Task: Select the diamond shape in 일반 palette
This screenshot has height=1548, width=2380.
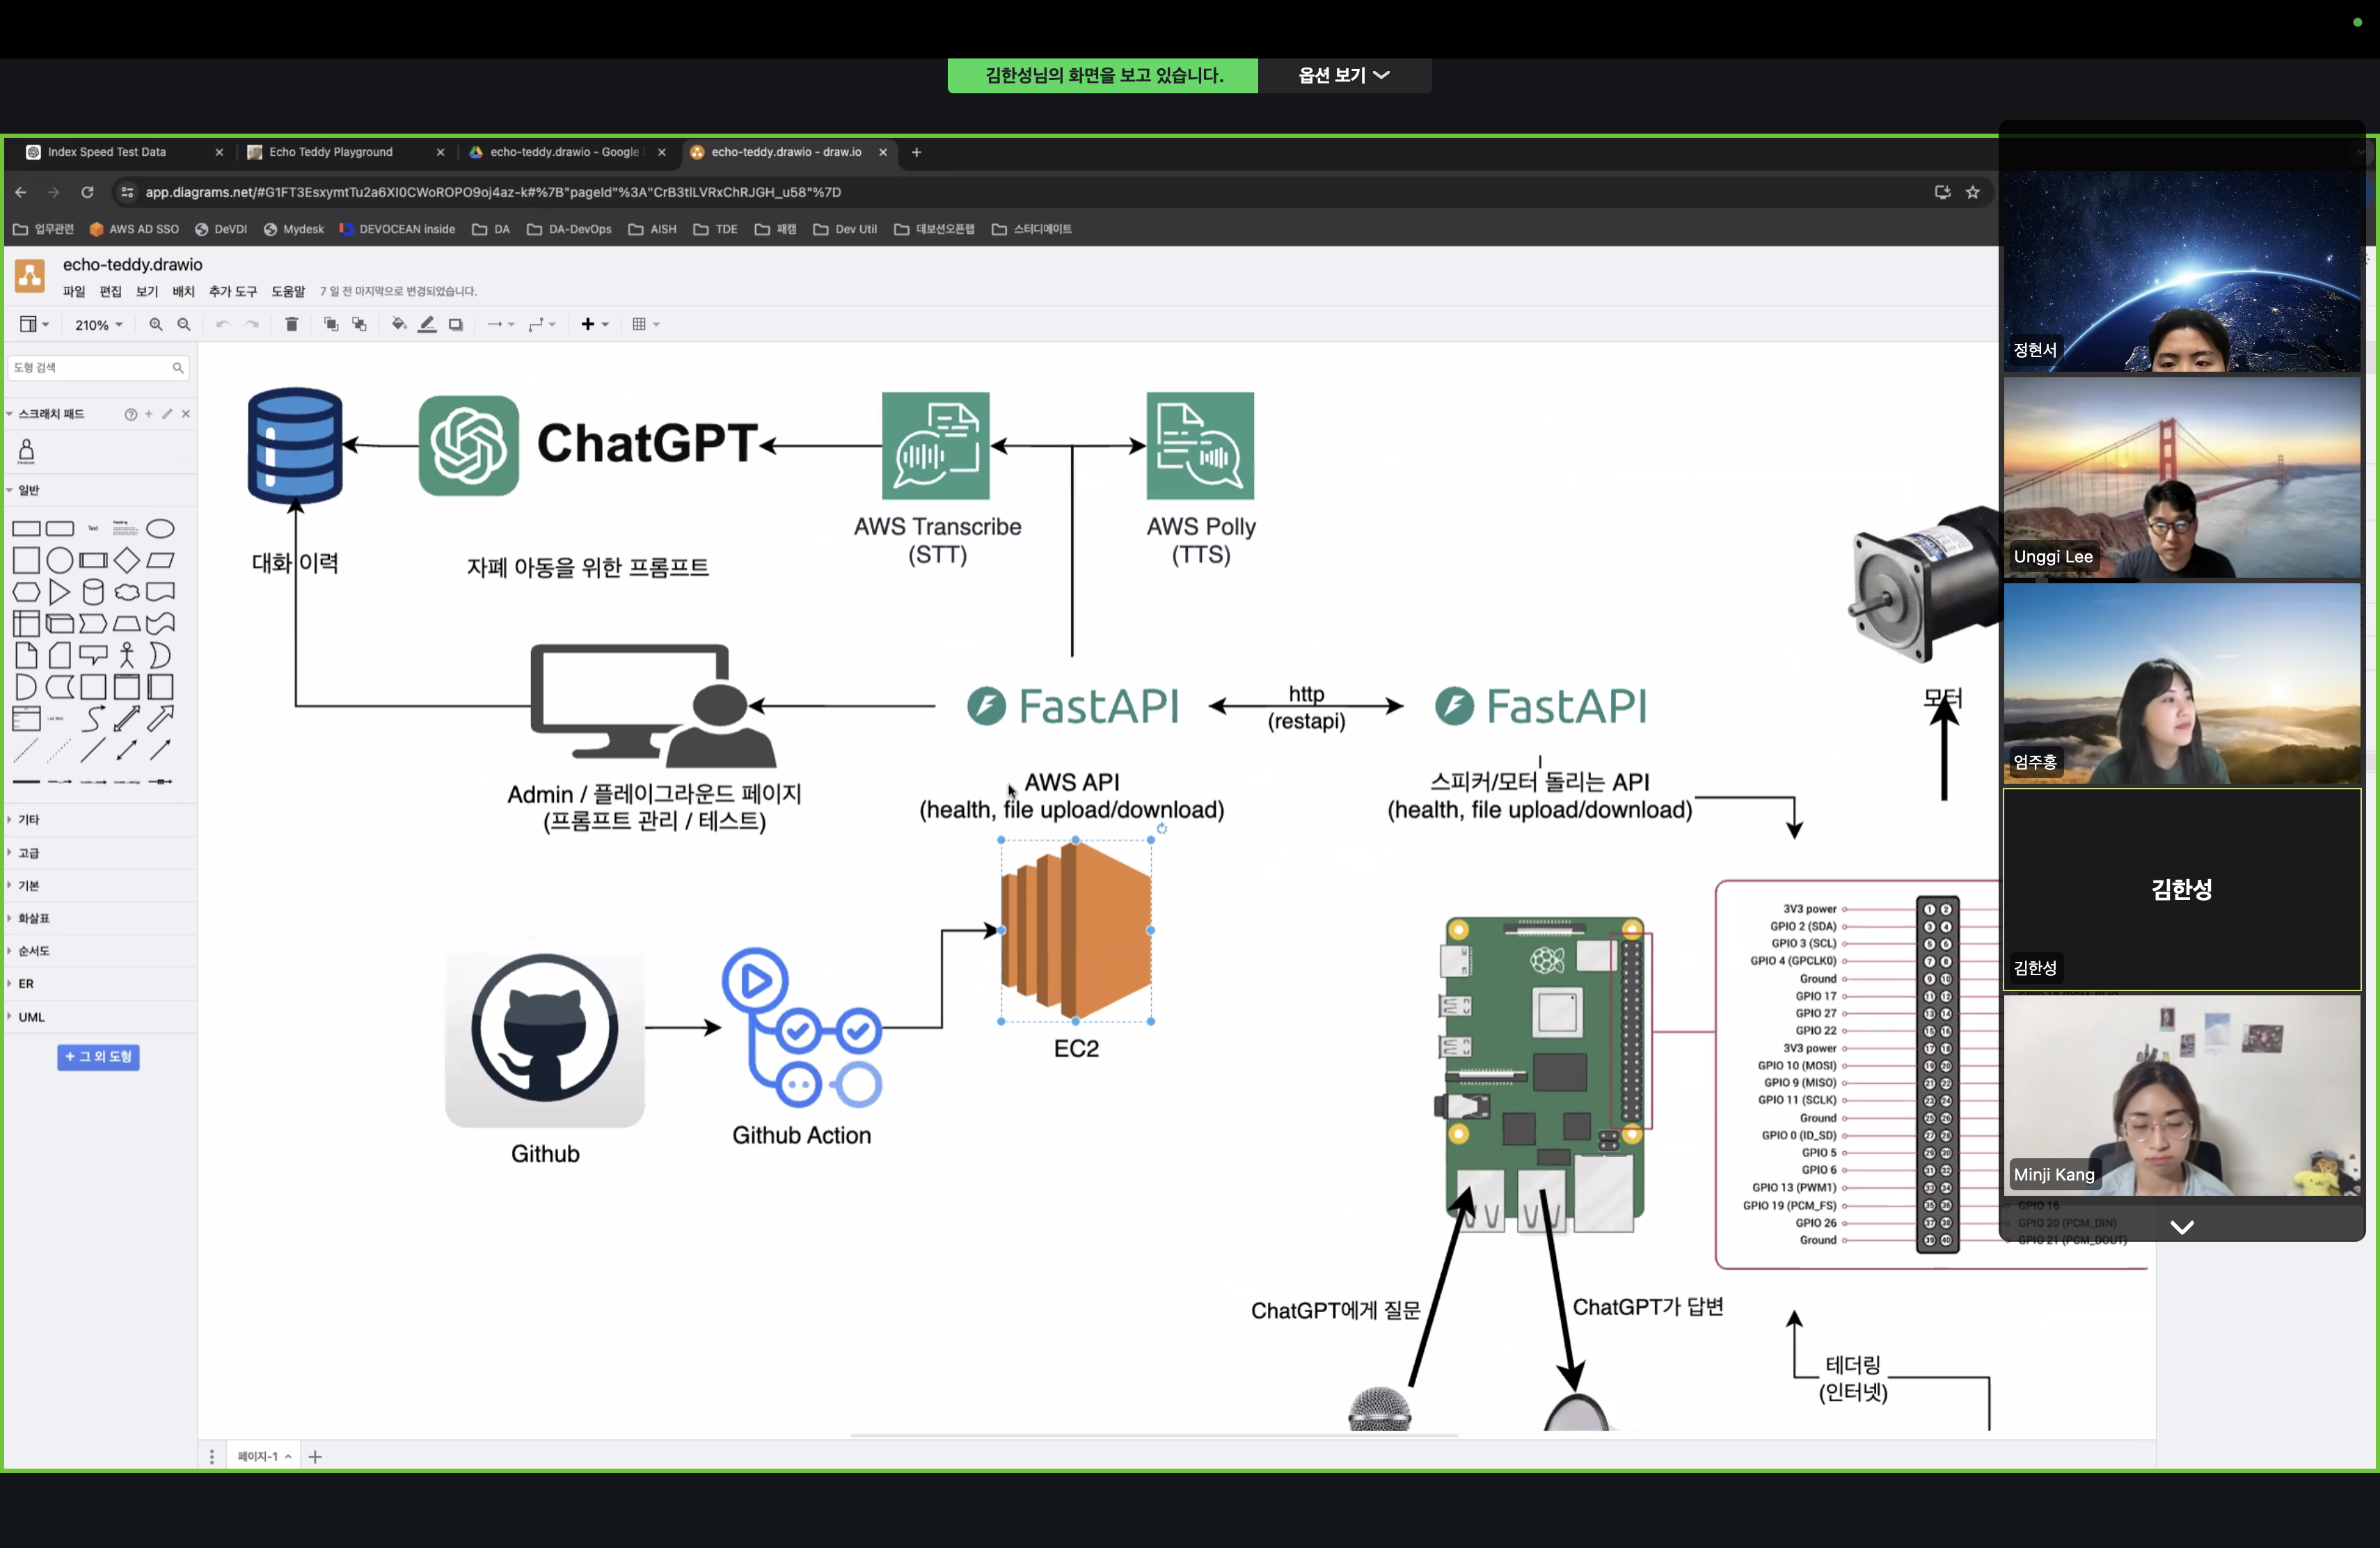Action: (x=127, y=560)
